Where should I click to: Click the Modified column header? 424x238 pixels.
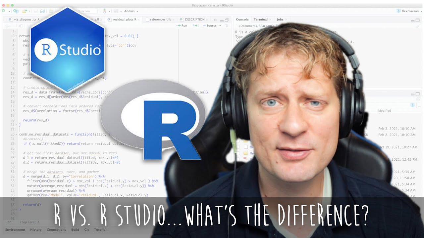click(385, 111)
